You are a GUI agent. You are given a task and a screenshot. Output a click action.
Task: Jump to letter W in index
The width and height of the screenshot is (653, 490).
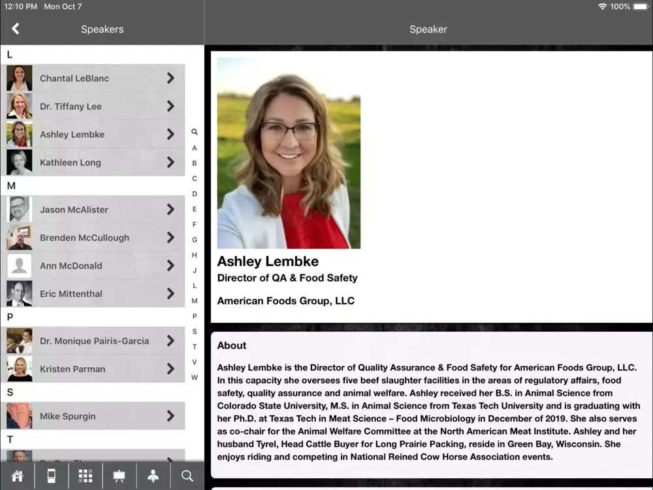pos(195,378)
